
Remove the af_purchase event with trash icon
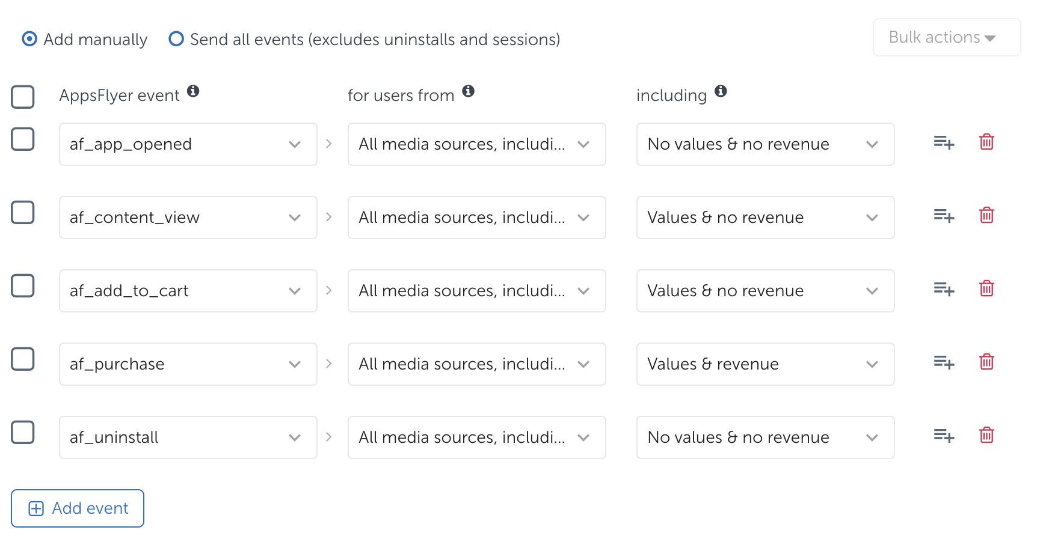pos(986,362)
